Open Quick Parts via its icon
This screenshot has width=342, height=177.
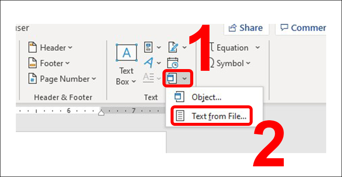coord(149,47)
